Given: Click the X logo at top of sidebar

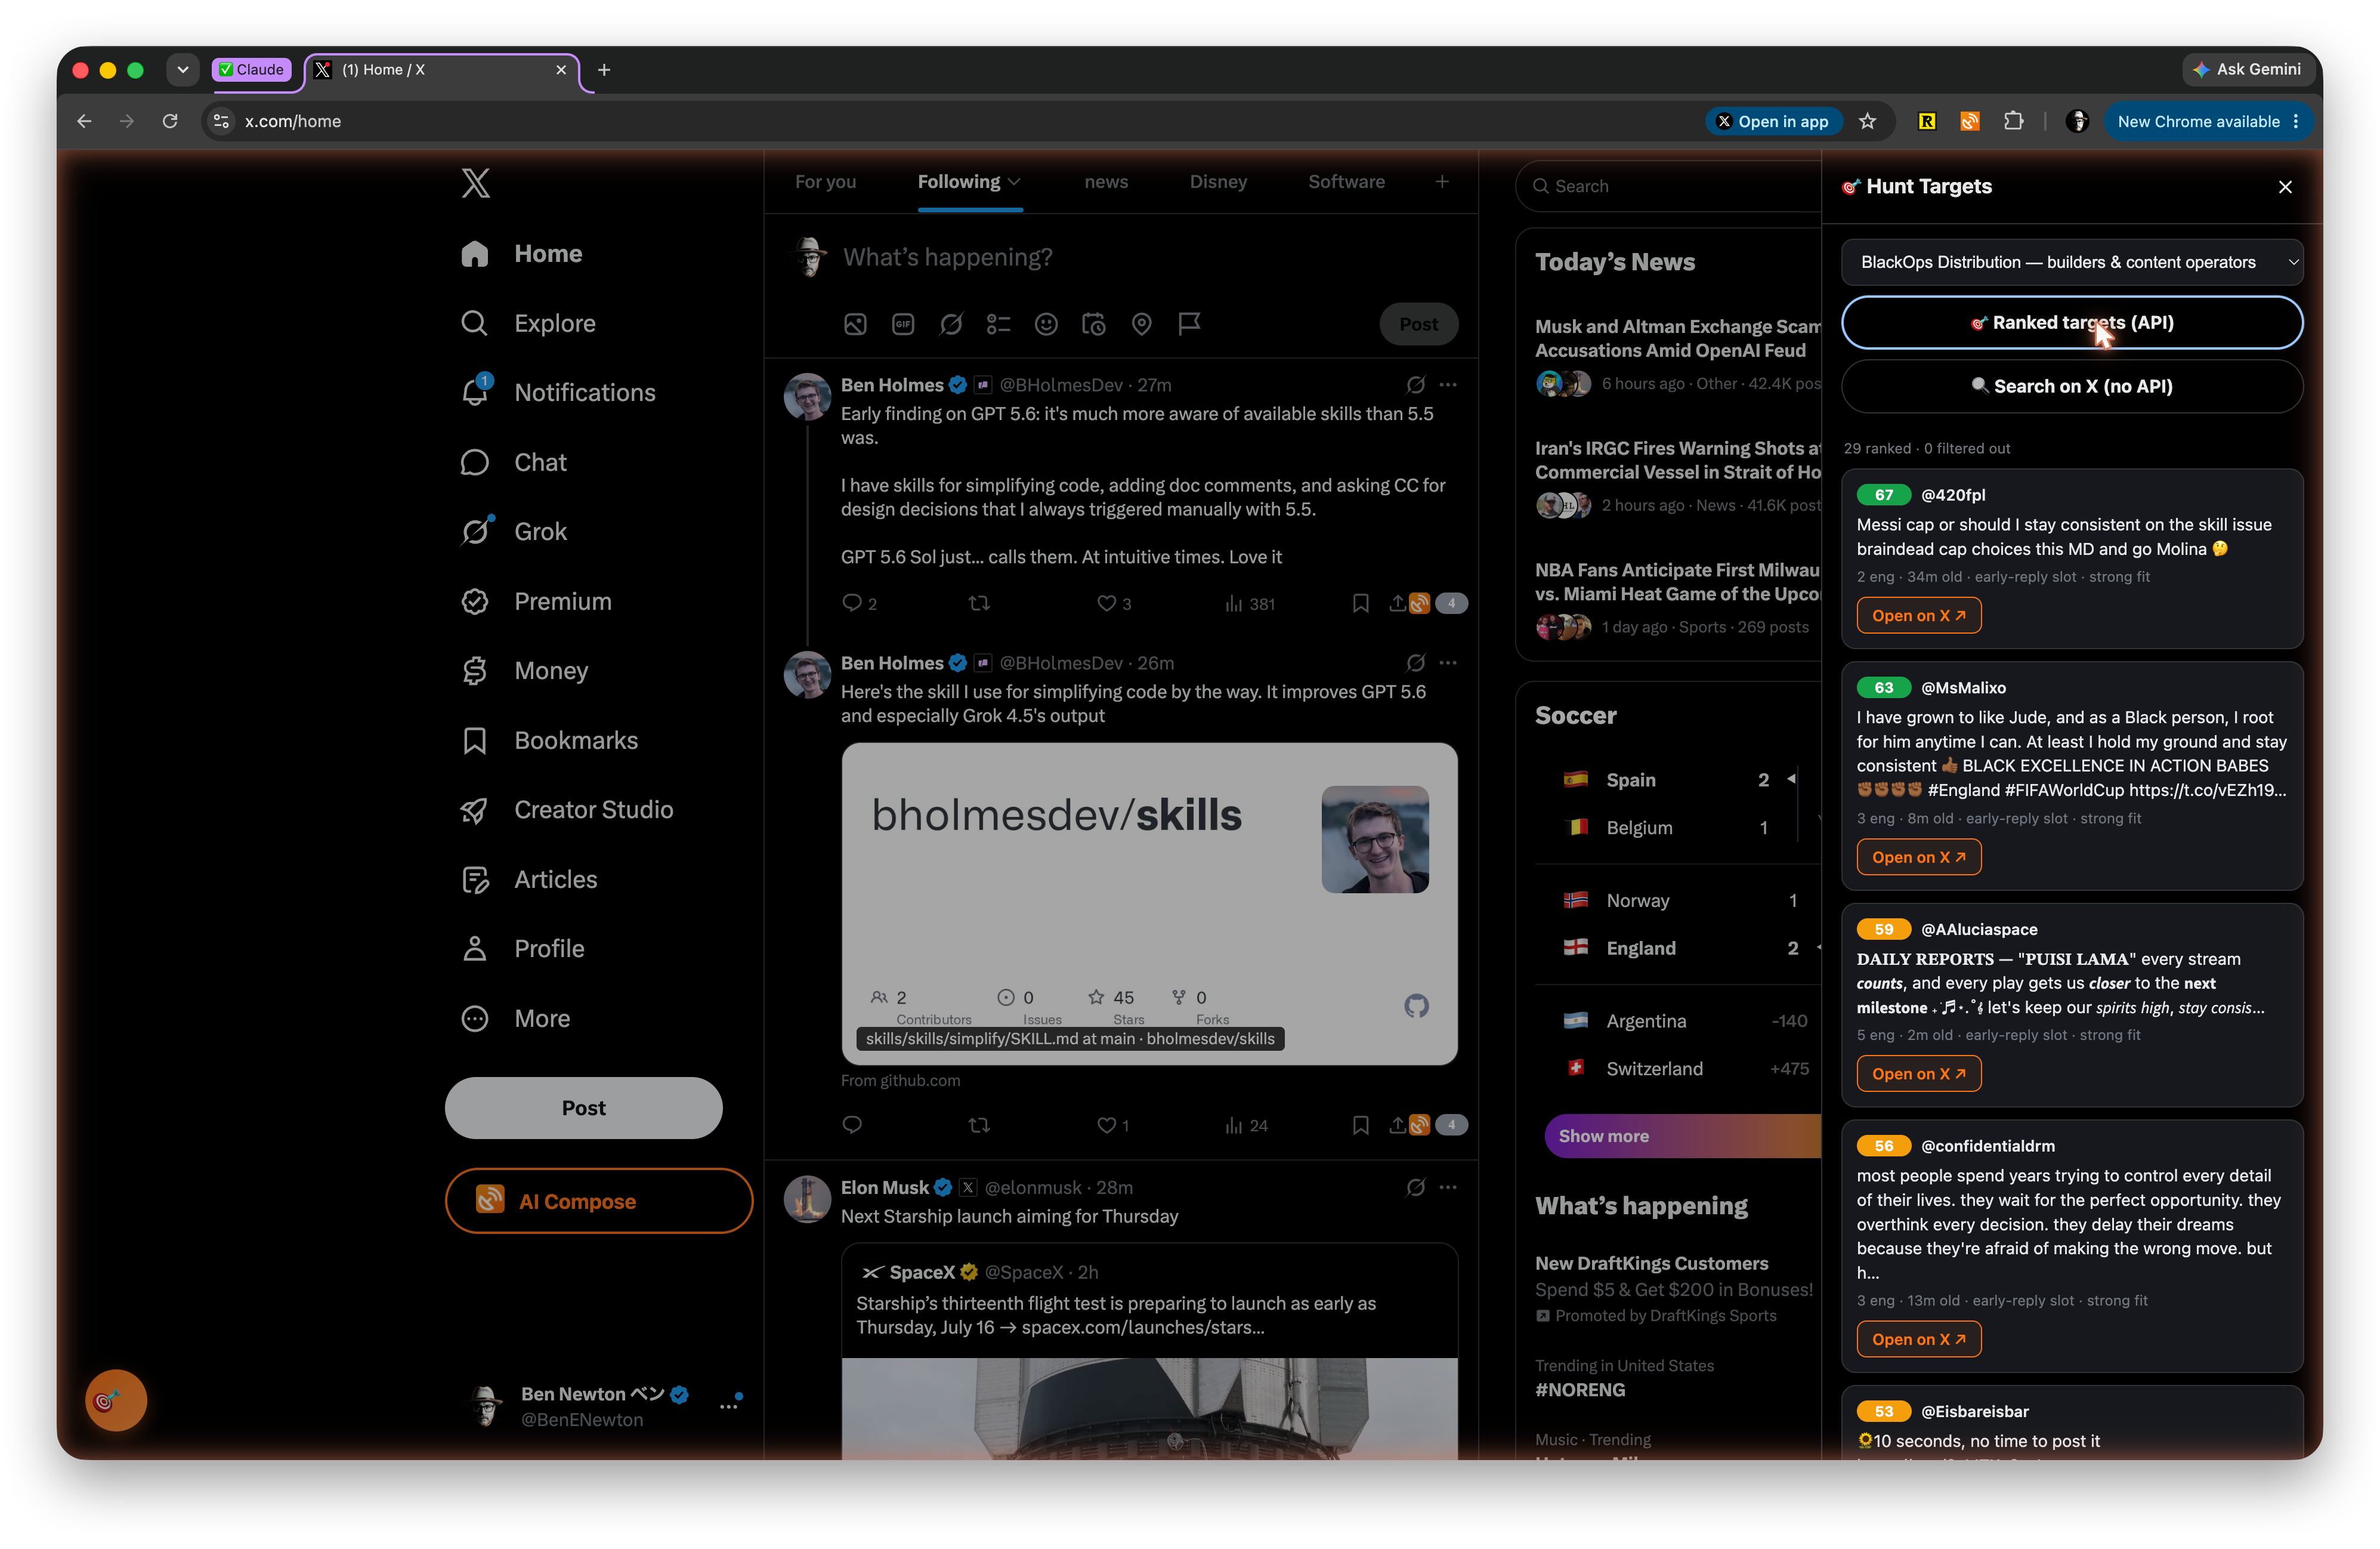Looking at the screenshot, I should point(476,183).
